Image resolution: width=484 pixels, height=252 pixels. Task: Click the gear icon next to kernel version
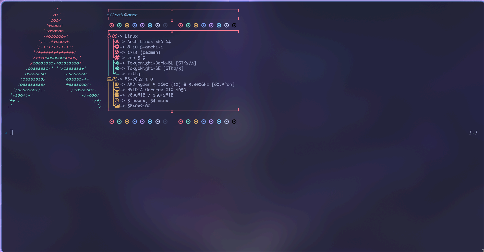tap(117, 47)
